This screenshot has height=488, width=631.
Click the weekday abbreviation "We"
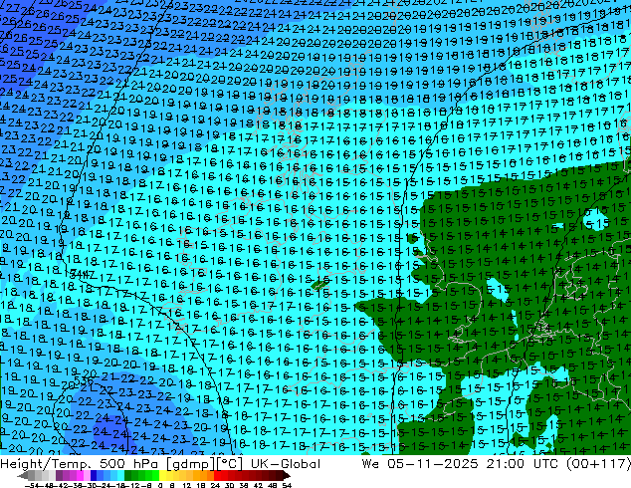pos(370,464)
